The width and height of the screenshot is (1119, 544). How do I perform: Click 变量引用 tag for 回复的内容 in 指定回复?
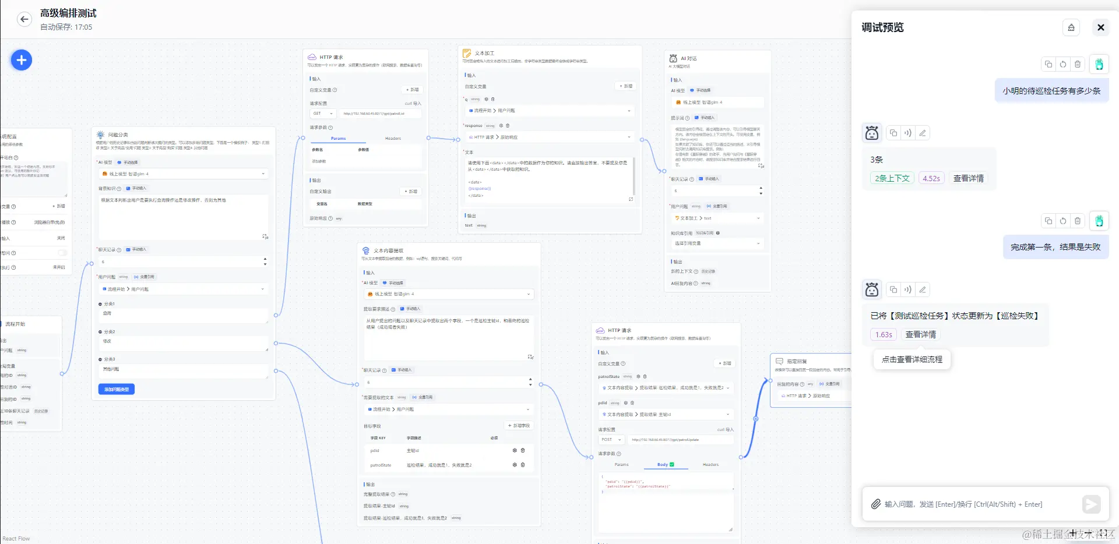click(830, 384)
